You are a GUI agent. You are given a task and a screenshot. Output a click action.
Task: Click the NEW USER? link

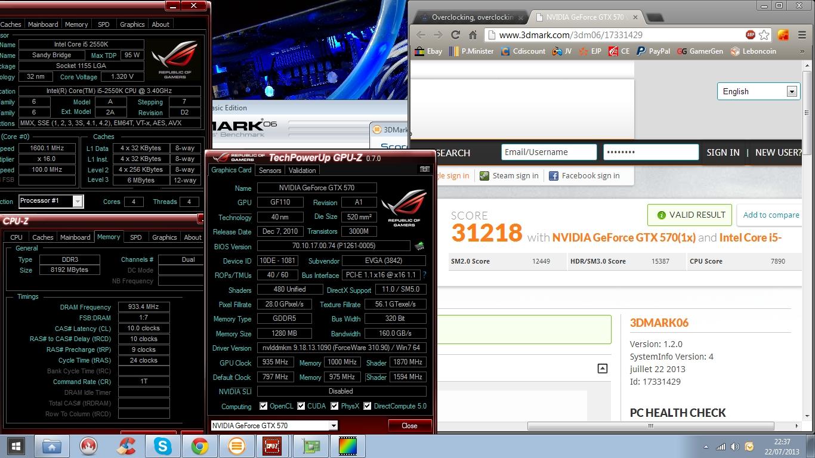tap(779, 153)
